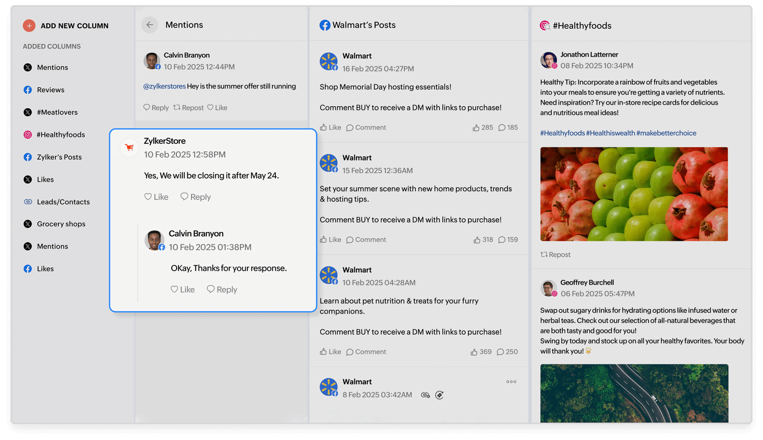This screenshot has width=763, height=440.
Task: Click the Facebook icon beside Reviews
Action: click(28, 90)
